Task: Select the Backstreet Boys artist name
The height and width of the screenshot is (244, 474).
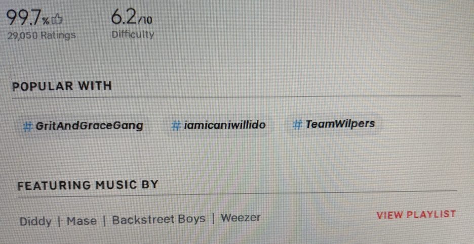Action: [x=159, y=219]
